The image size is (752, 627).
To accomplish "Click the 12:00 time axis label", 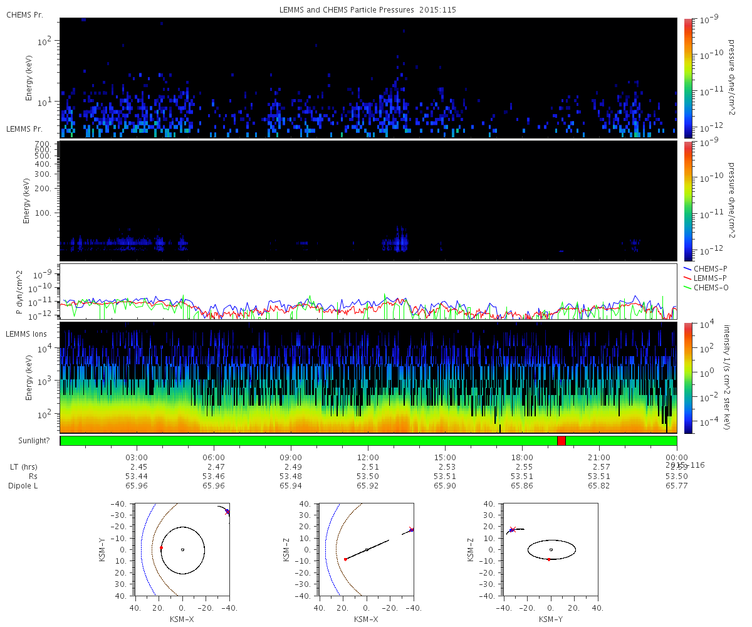I will pos(368,457).
